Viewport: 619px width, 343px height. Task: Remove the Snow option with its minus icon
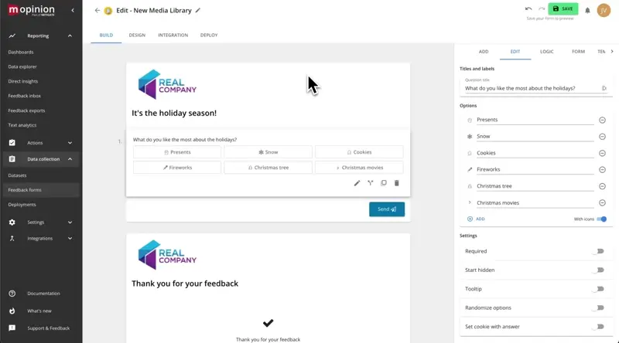click(x=602, y=137)
